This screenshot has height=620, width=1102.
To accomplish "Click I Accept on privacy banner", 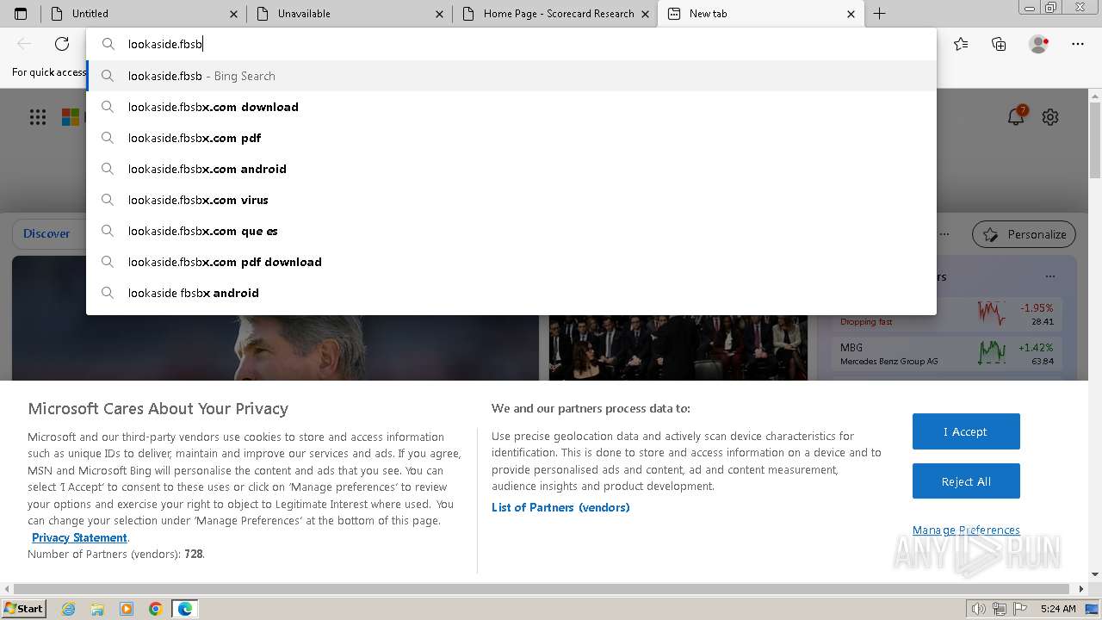I will 966,431.
